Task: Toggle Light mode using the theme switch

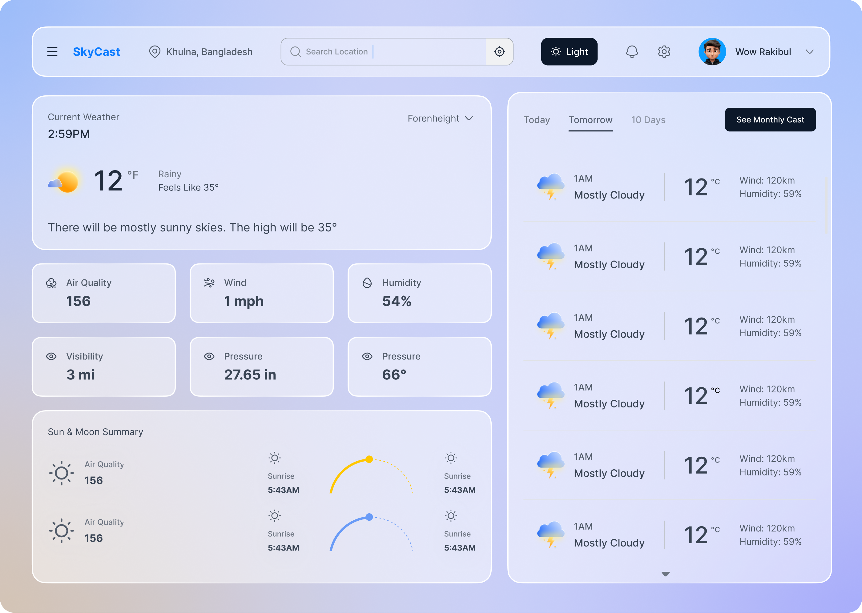Action: point(569,52)
